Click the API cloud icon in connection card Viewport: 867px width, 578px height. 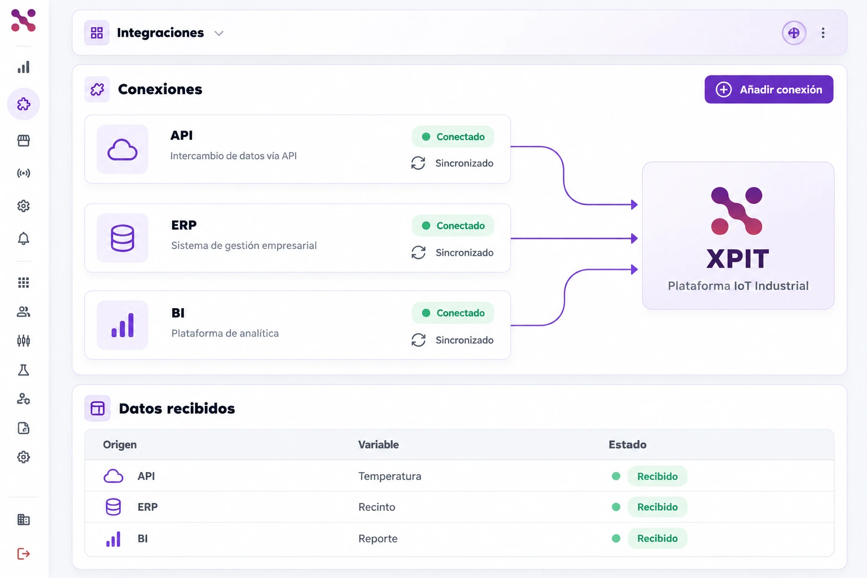point(122,149)
